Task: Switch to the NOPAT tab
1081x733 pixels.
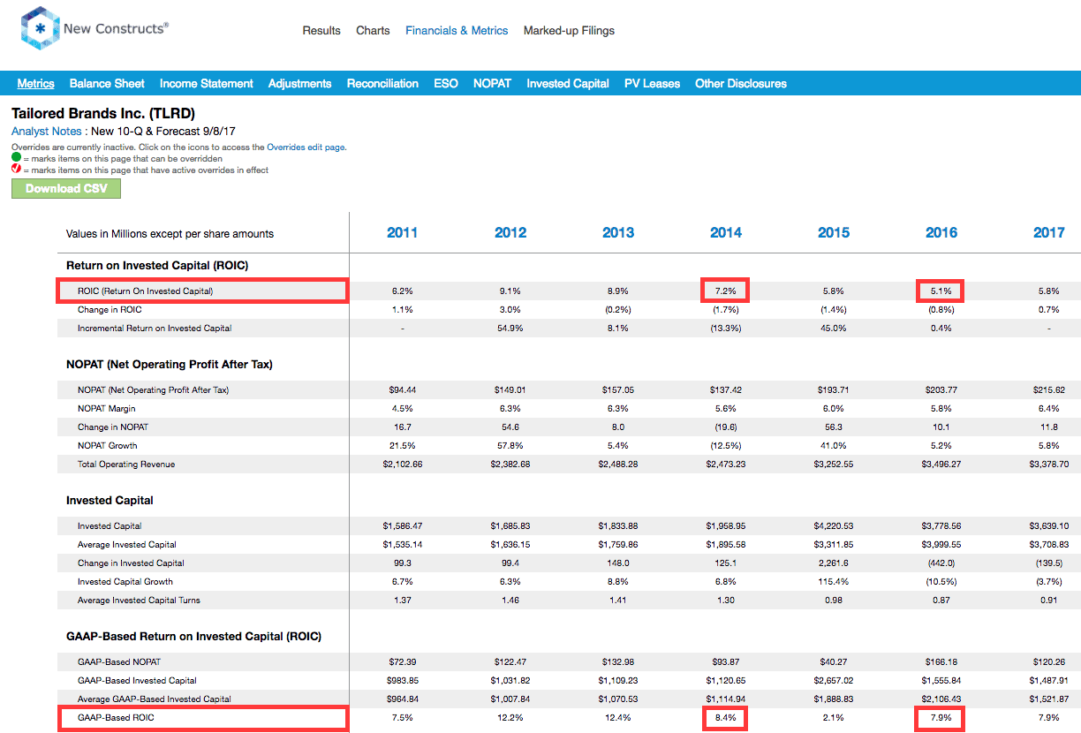Action: pyautogui.click(x=492, y=83)
